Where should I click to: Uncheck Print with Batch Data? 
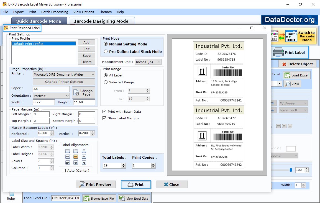pos(104,112)
